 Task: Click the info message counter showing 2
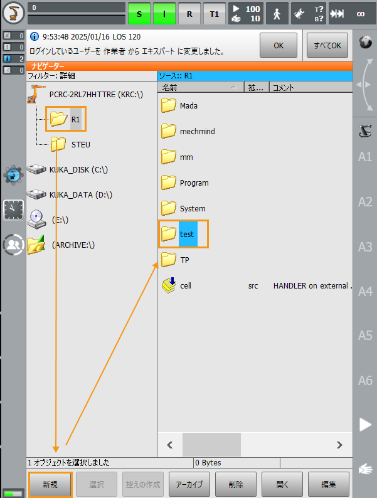pyautogui.click(x=13, y=58)
